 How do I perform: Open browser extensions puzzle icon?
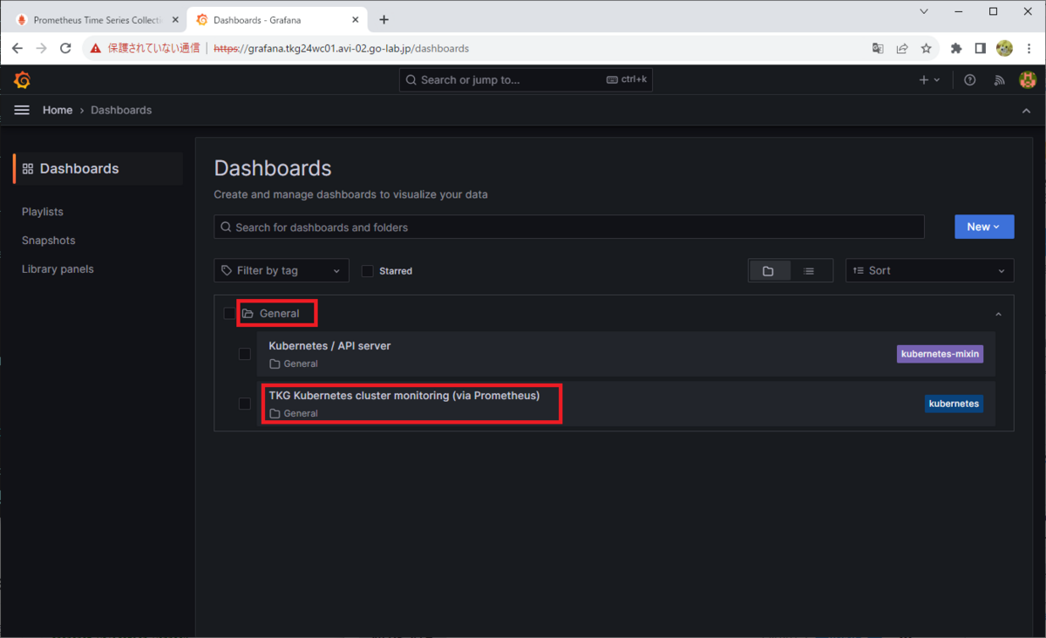point(956,49)
